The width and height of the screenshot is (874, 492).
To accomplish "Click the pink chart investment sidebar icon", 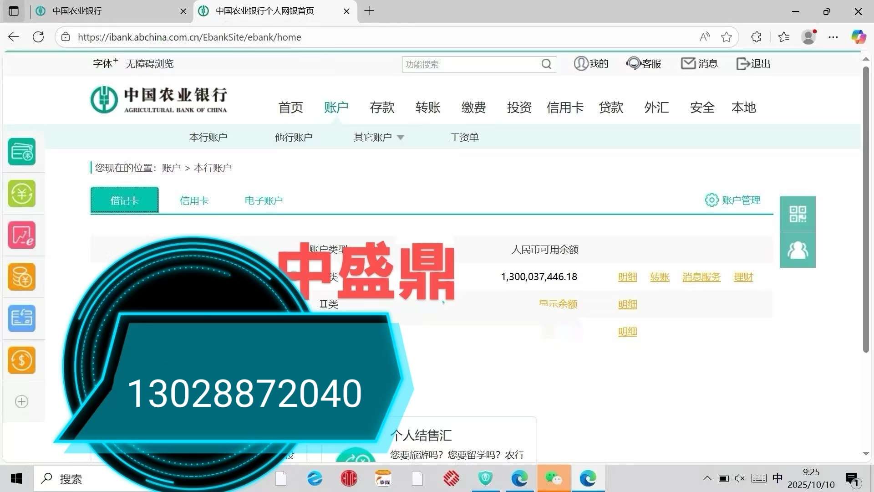I will (22, 235).
